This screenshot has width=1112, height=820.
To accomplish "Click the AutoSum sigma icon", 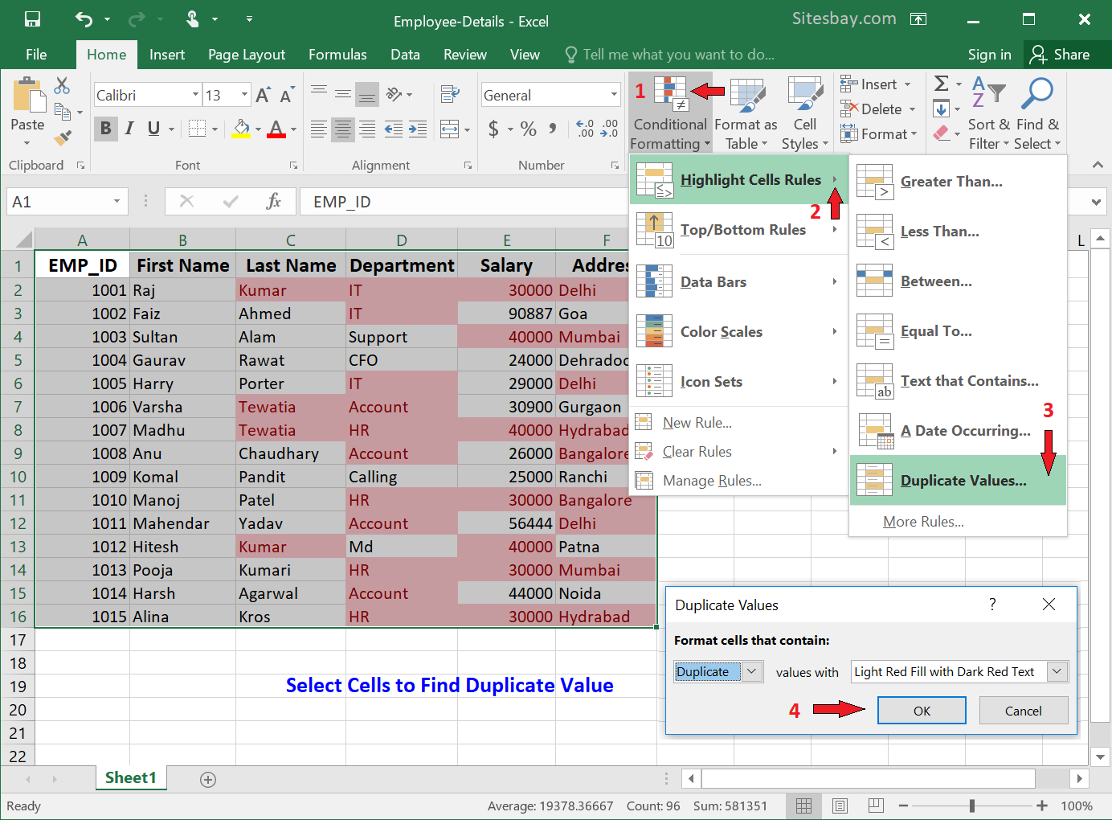I will click(x=942, y=84).
